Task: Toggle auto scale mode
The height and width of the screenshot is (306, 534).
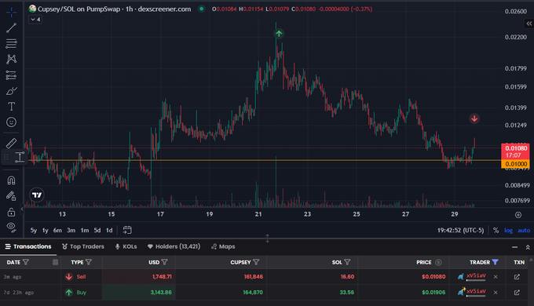Action: click(524, 231)
